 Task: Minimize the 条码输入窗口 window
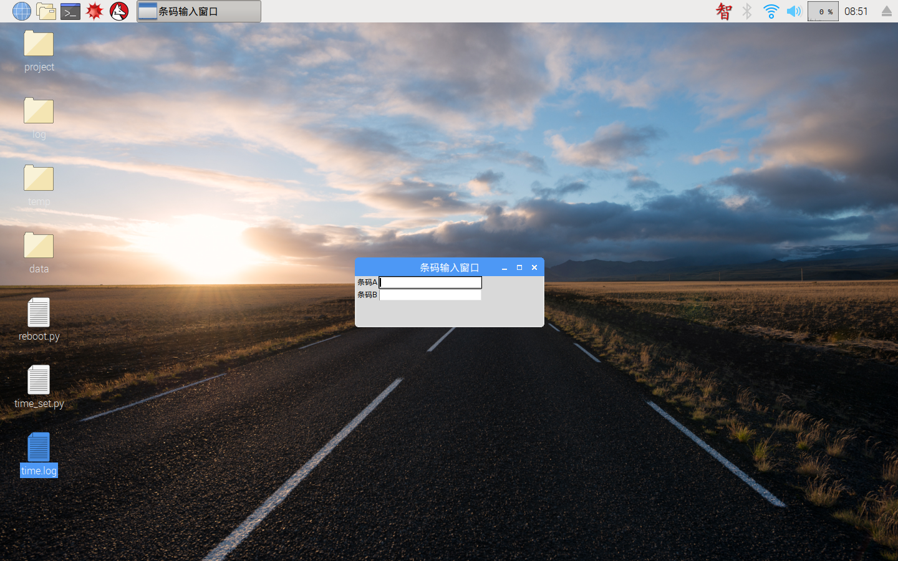click(505, 267)
